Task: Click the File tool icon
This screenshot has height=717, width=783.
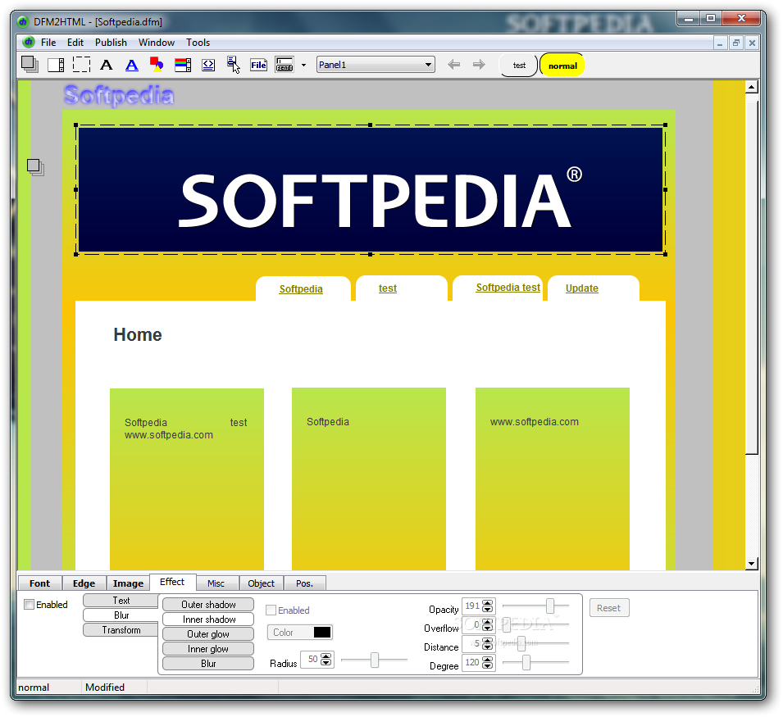Action: click(258, 65)
